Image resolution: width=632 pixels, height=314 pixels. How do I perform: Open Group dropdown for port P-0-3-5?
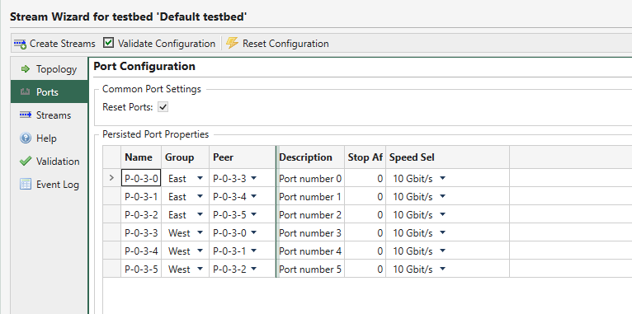[200, 269]
